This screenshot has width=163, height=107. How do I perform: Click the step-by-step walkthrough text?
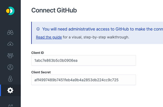coord(96,37)
